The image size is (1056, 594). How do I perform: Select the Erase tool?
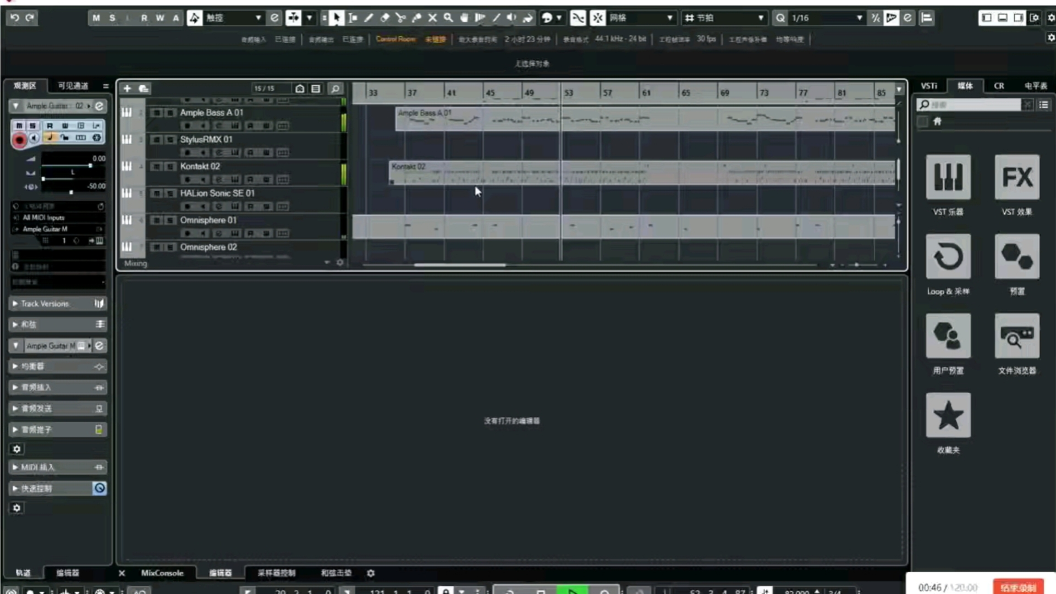385,18
